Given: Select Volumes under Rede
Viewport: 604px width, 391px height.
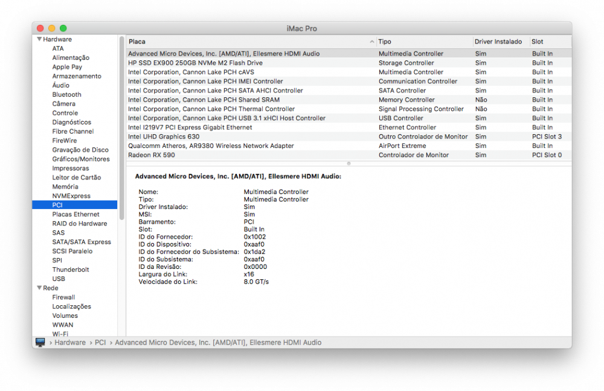Looking at the screenshot, I should tap(65, 315).
